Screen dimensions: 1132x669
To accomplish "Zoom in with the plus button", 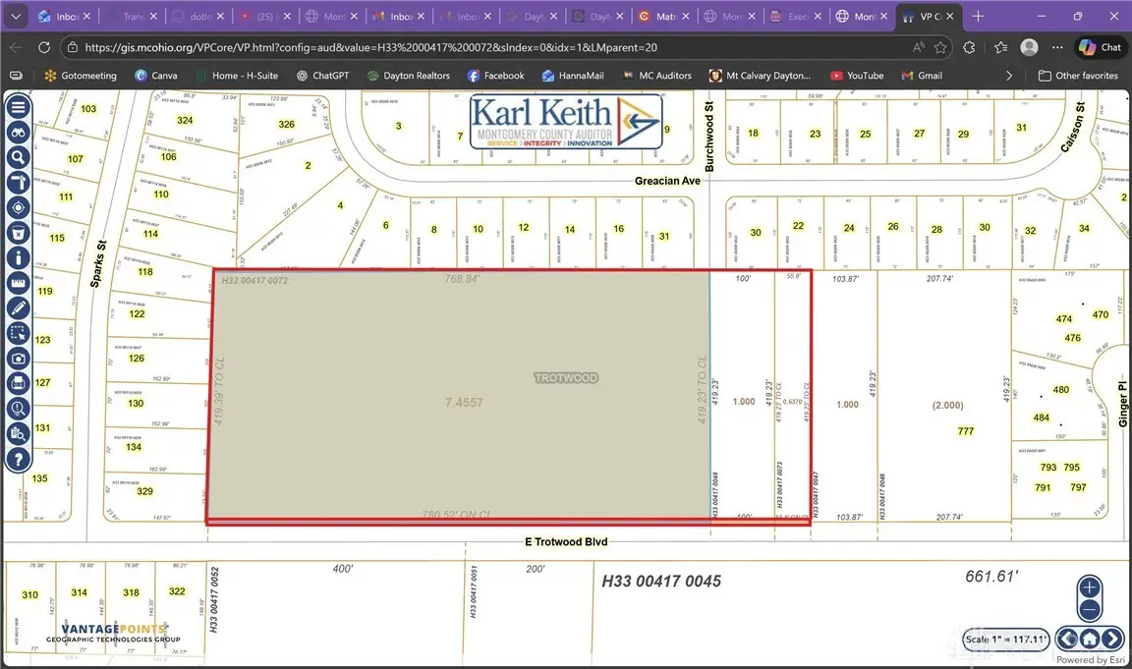I will point(1090,588).
